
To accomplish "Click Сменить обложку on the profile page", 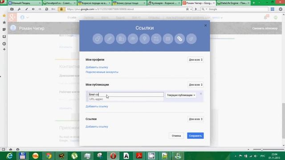I will pos(265,28).
